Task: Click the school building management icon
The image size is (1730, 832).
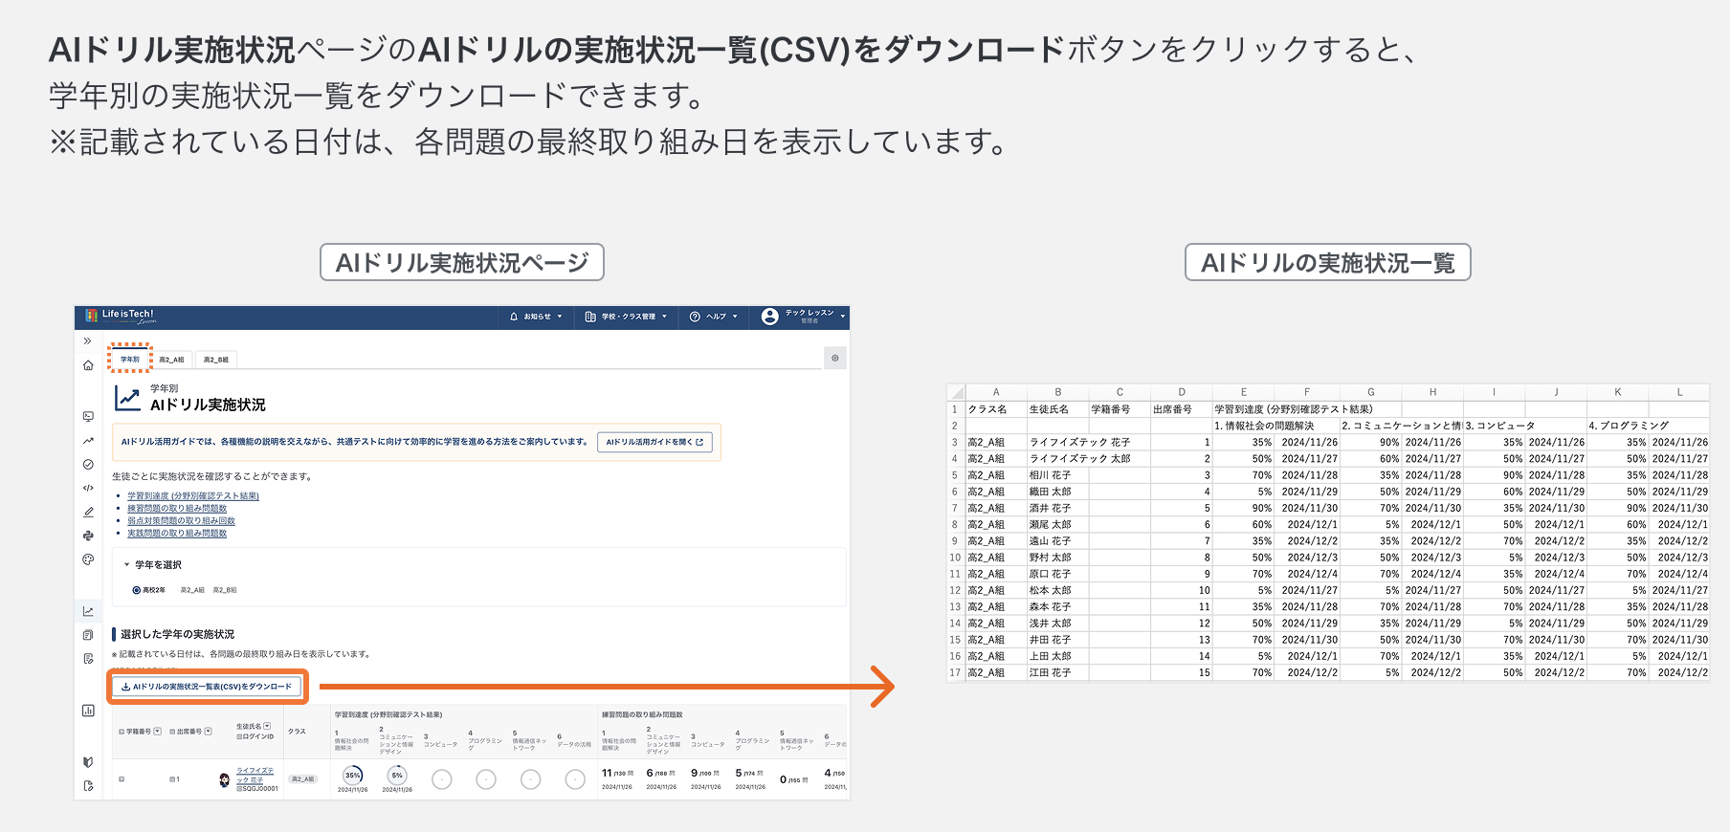Action: 590,317
